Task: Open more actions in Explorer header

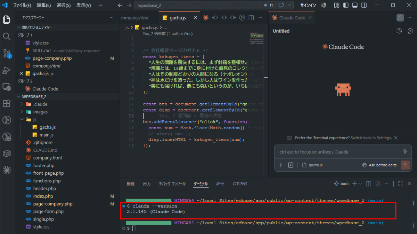Action: coord(111,18)
